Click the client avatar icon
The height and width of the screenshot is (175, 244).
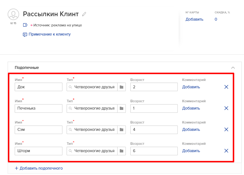(13, 15)
